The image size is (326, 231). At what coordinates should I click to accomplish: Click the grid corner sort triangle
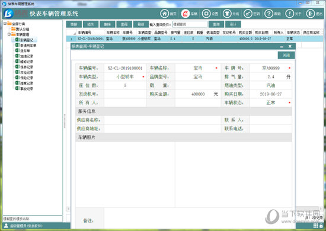75,33
